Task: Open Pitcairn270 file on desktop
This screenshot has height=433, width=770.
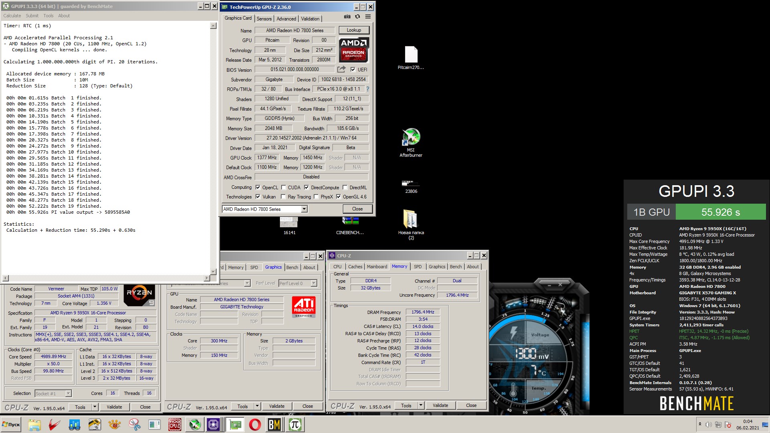Action: (x=411, y=58)
